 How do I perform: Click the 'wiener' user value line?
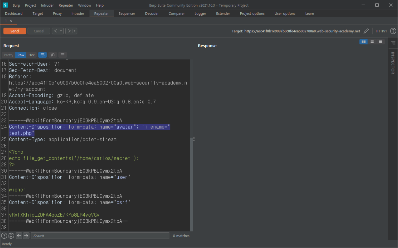pos(17,190)
